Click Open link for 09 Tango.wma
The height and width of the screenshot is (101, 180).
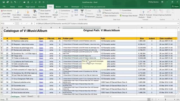[x=41, y=56]
